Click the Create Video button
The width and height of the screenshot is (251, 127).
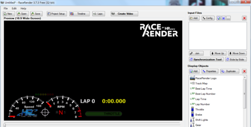124,14
